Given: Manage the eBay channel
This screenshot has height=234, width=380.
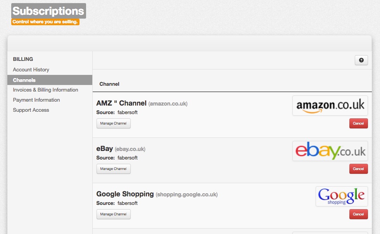Looking at the screenshot, I should (113, 169).
